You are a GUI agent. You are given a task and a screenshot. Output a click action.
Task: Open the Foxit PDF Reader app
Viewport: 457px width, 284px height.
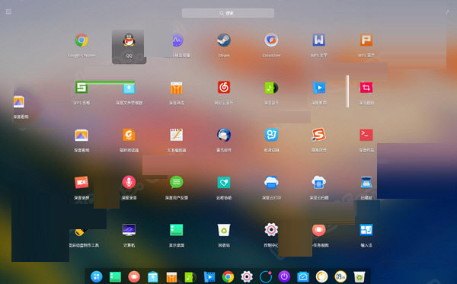coord(129,135)
